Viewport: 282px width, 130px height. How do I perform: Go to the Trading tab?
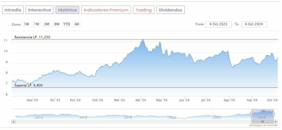pyautogui.click(x=143, y=10)
